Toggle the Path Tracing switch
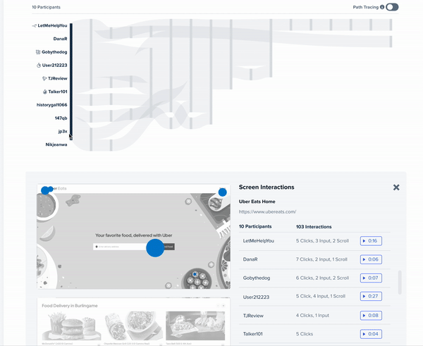Image resolution: width=423 pixels, height=346 pixels. point(392,7)
